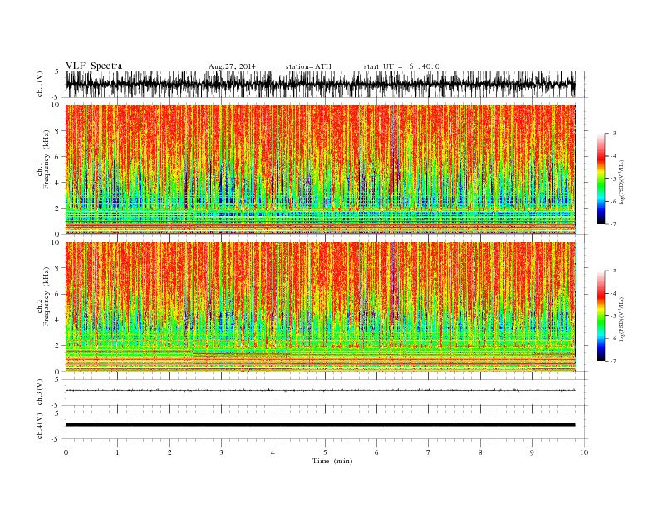Click the '5' tick on time axis
The width and height of the screenshot is (658, 508).
325,452
